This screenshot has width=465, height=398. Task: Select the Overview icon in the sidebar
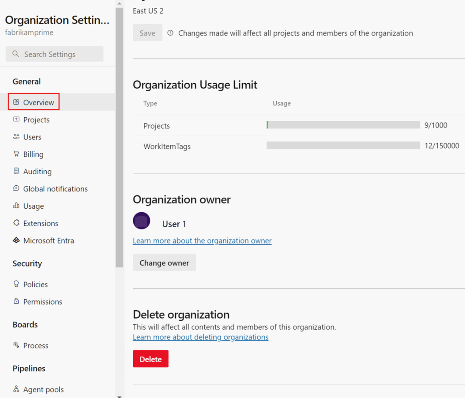point(16,102)
